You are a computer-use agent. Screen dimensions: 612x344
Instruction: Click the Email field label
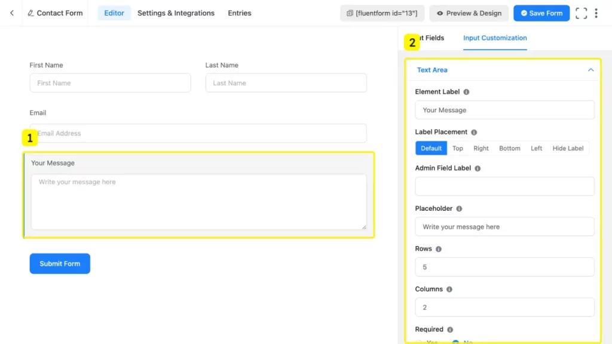(38, 113)
